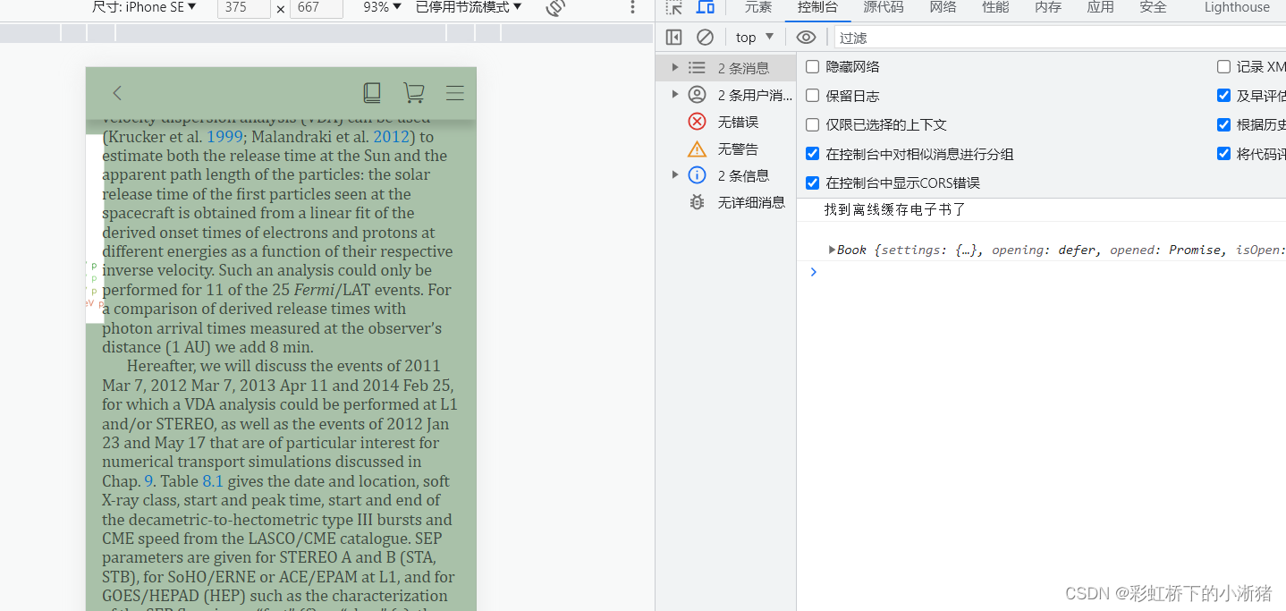Click the viewport height field 667
Viewport: 1286px width, 611px height.
point(317,8)
